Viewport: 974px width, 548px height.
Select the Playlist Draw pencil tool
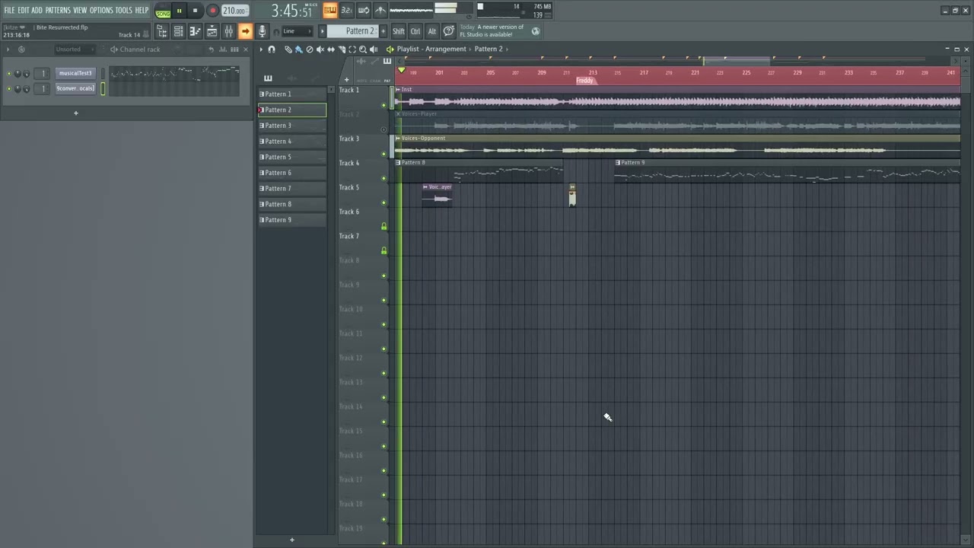point(288,49)
